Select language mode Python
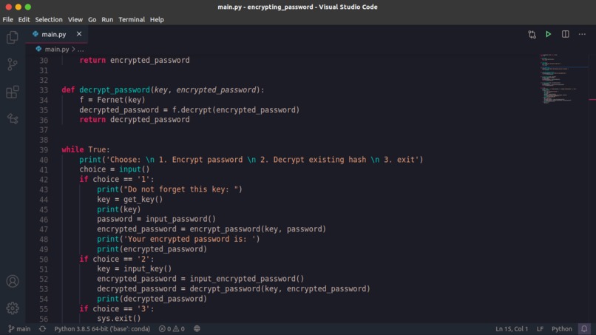The image size is (596, 335). [562, 329]
